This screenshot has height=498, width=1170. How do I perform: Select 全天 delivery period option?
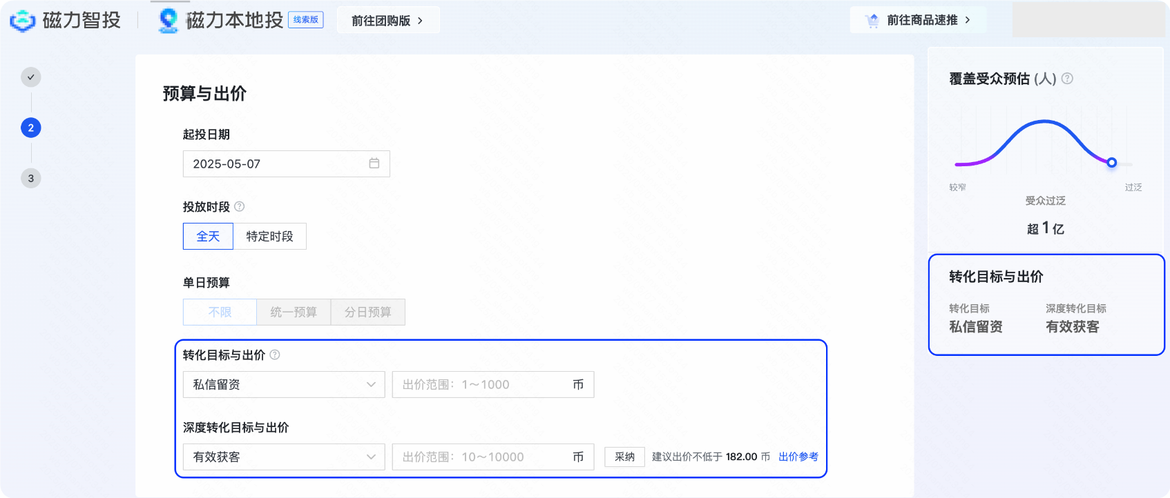[208, 236]
